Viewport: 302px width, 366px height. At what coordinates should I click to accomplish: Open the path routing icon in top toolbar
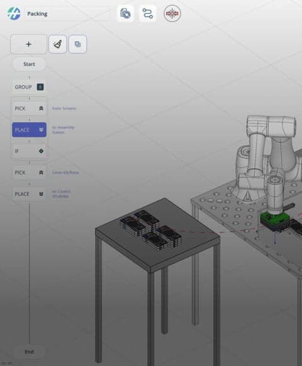coord(148,13)
